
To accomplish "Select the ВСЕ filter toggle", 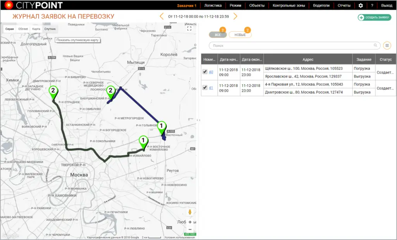I will pyautogui.click(x=217, y=35).
